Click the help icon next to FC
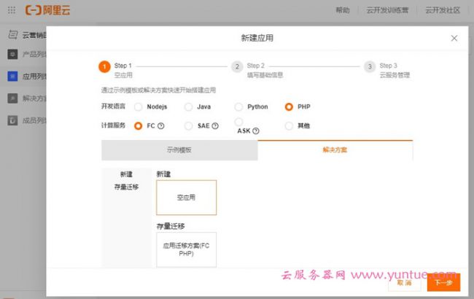Image resolution: width=474 pixels, height=299 pixels. 161,125
